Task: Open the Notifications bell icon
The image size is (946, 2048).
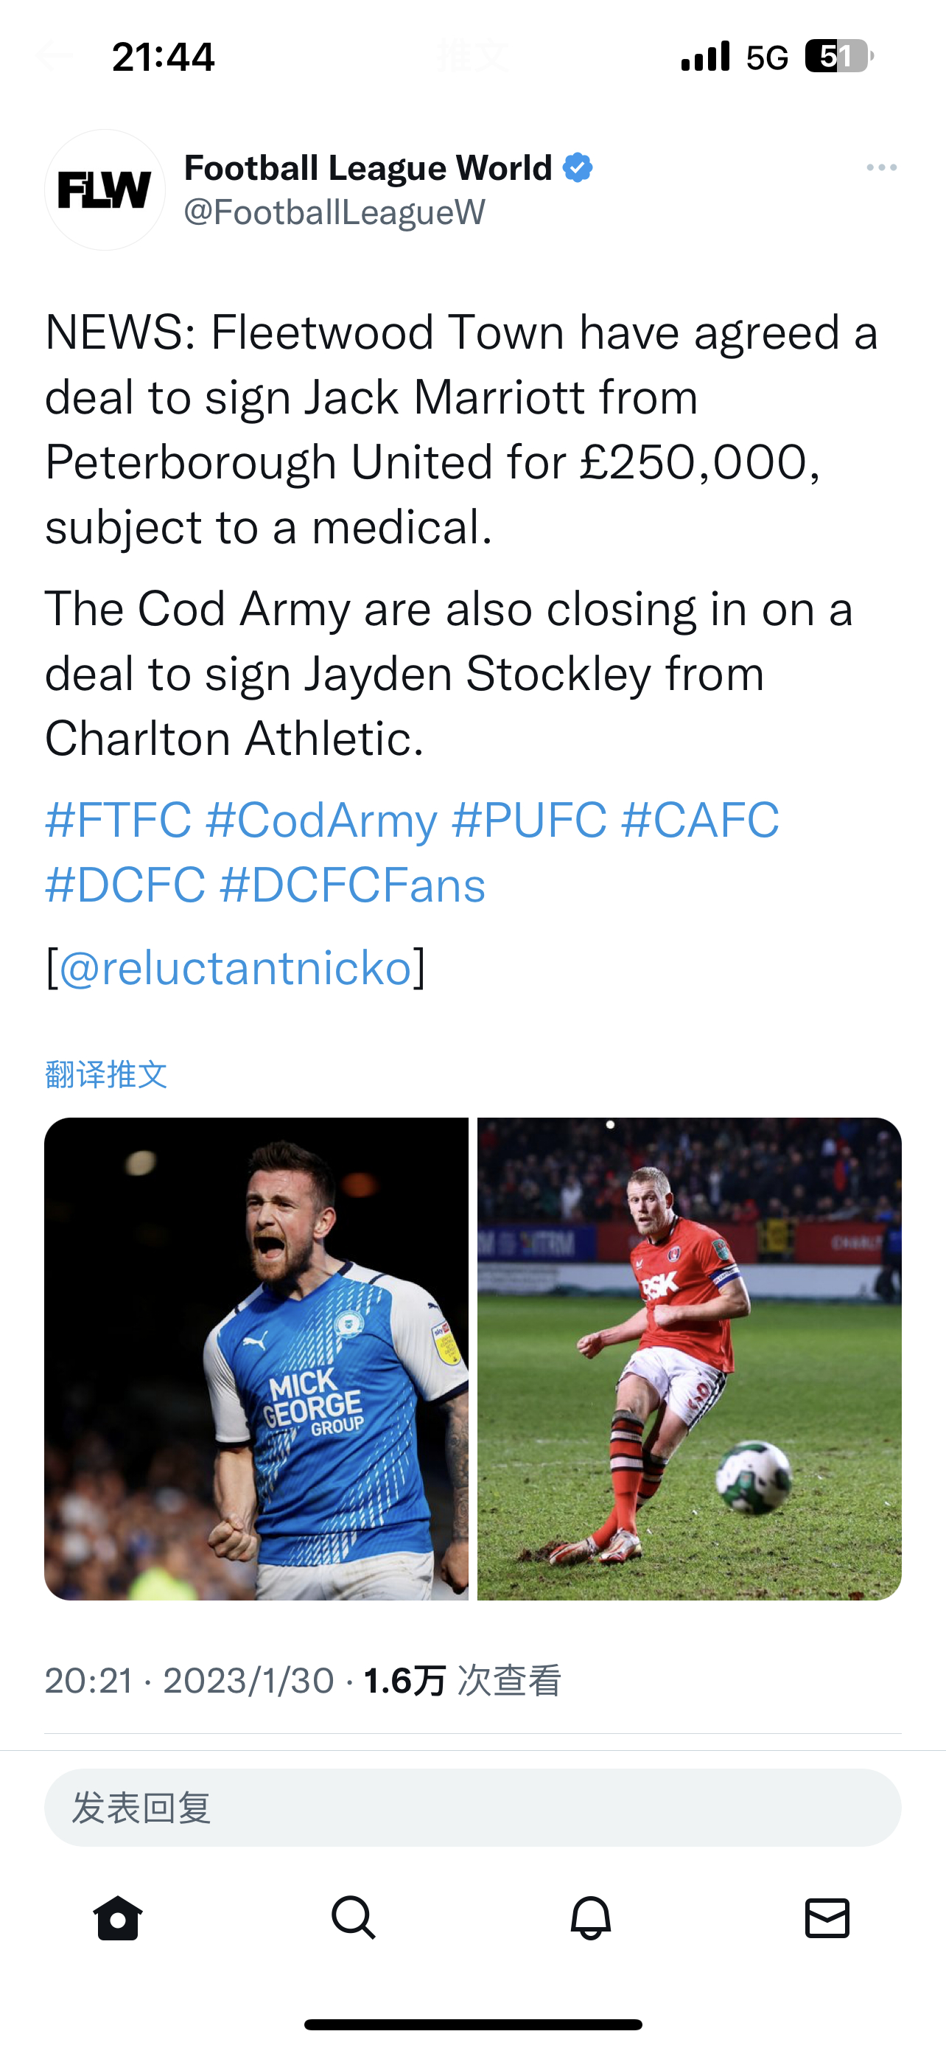Action: [x=591, y=1918]
